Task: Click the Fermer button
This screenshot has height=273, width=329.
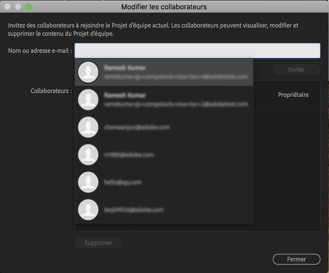Action: 296,259
